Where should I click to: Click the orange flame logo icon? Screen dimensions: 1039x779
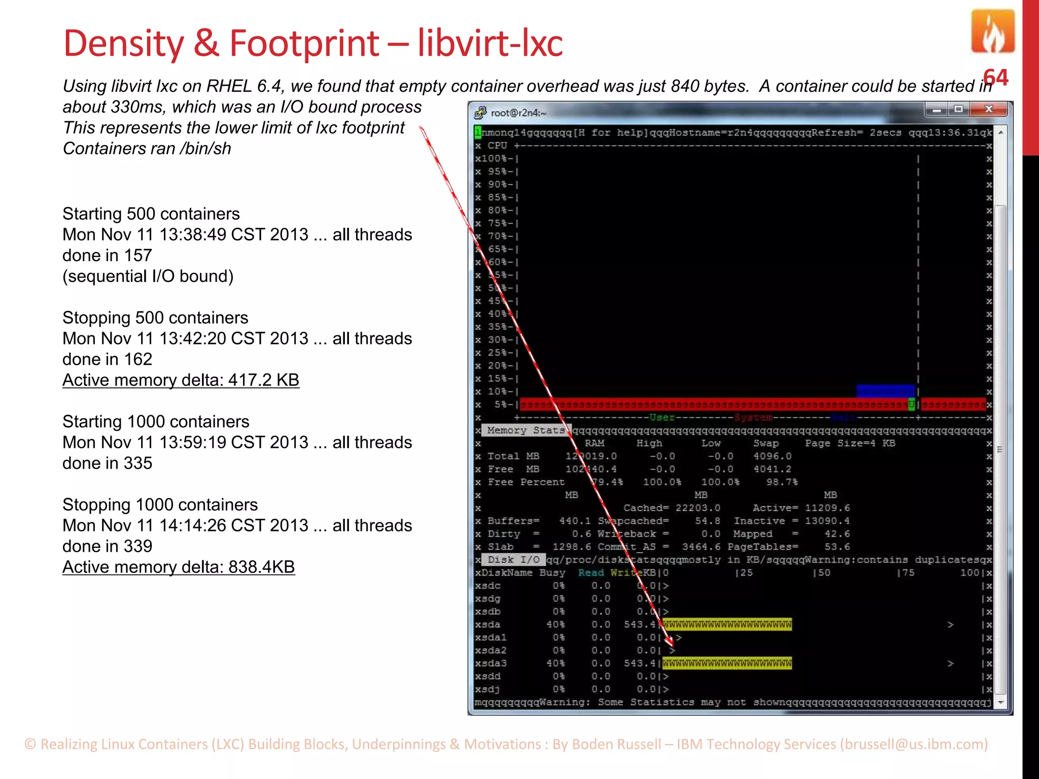click(993, 32)
